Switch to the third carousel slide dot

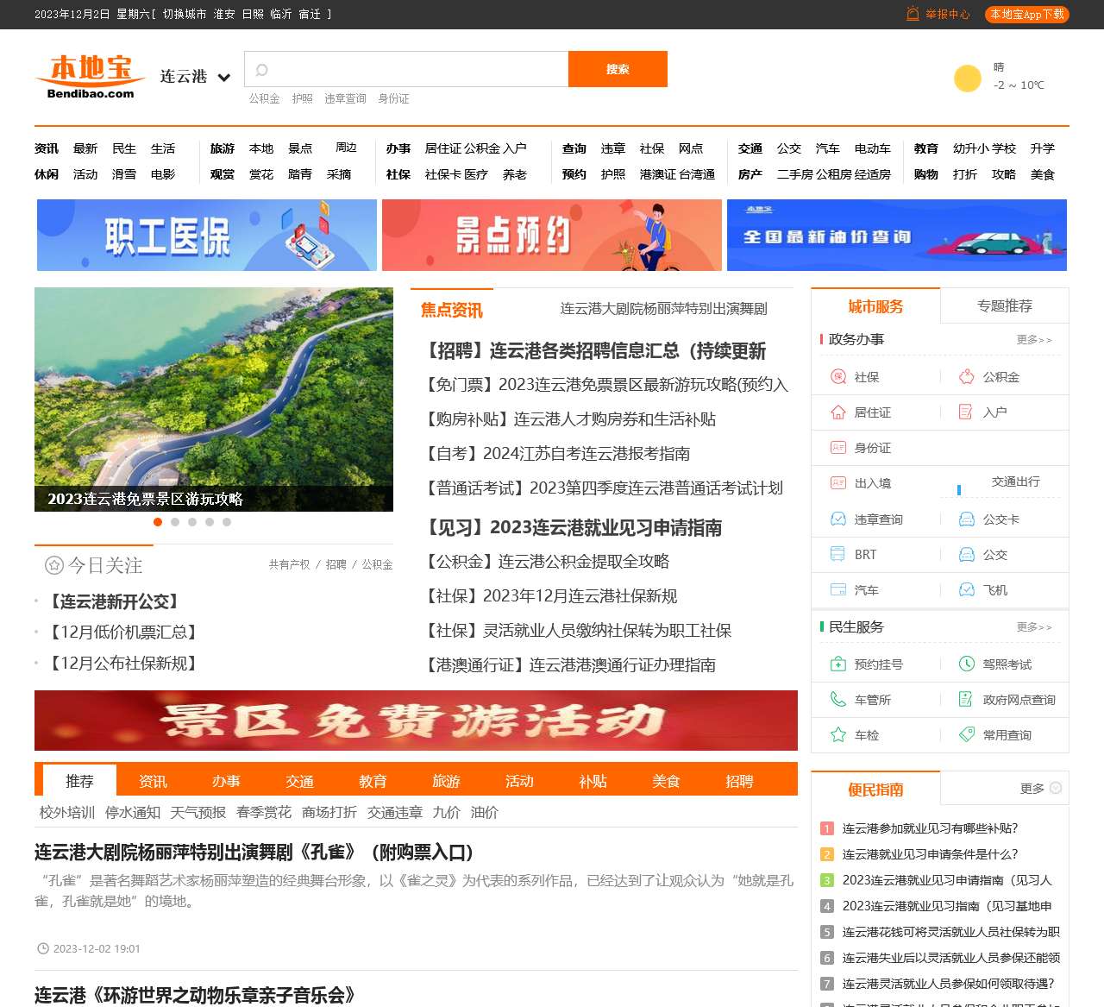[192, 522]
